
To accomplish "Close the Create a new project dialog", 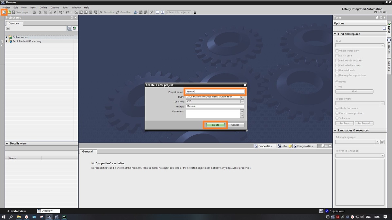I will [x=245, y=85].
